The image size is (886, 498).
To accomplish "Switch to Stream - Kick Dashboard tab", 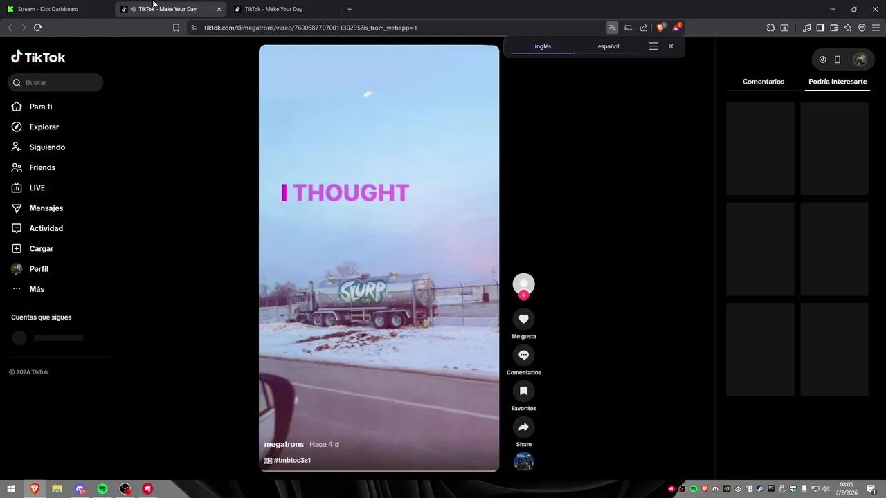I will coord(57,9).
